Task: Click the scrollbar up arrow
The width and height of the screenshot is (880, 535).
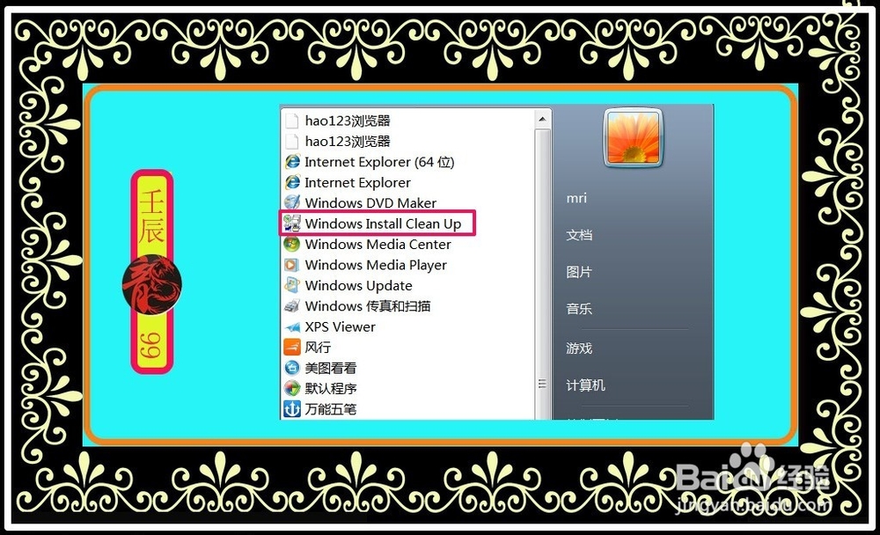Action: click(542, 119)
